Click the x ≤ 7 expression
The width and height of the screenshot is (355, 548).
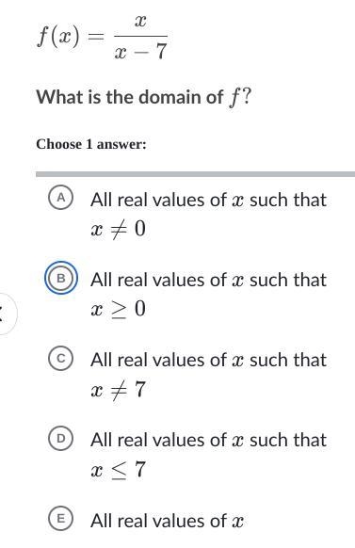pos(118,469)
